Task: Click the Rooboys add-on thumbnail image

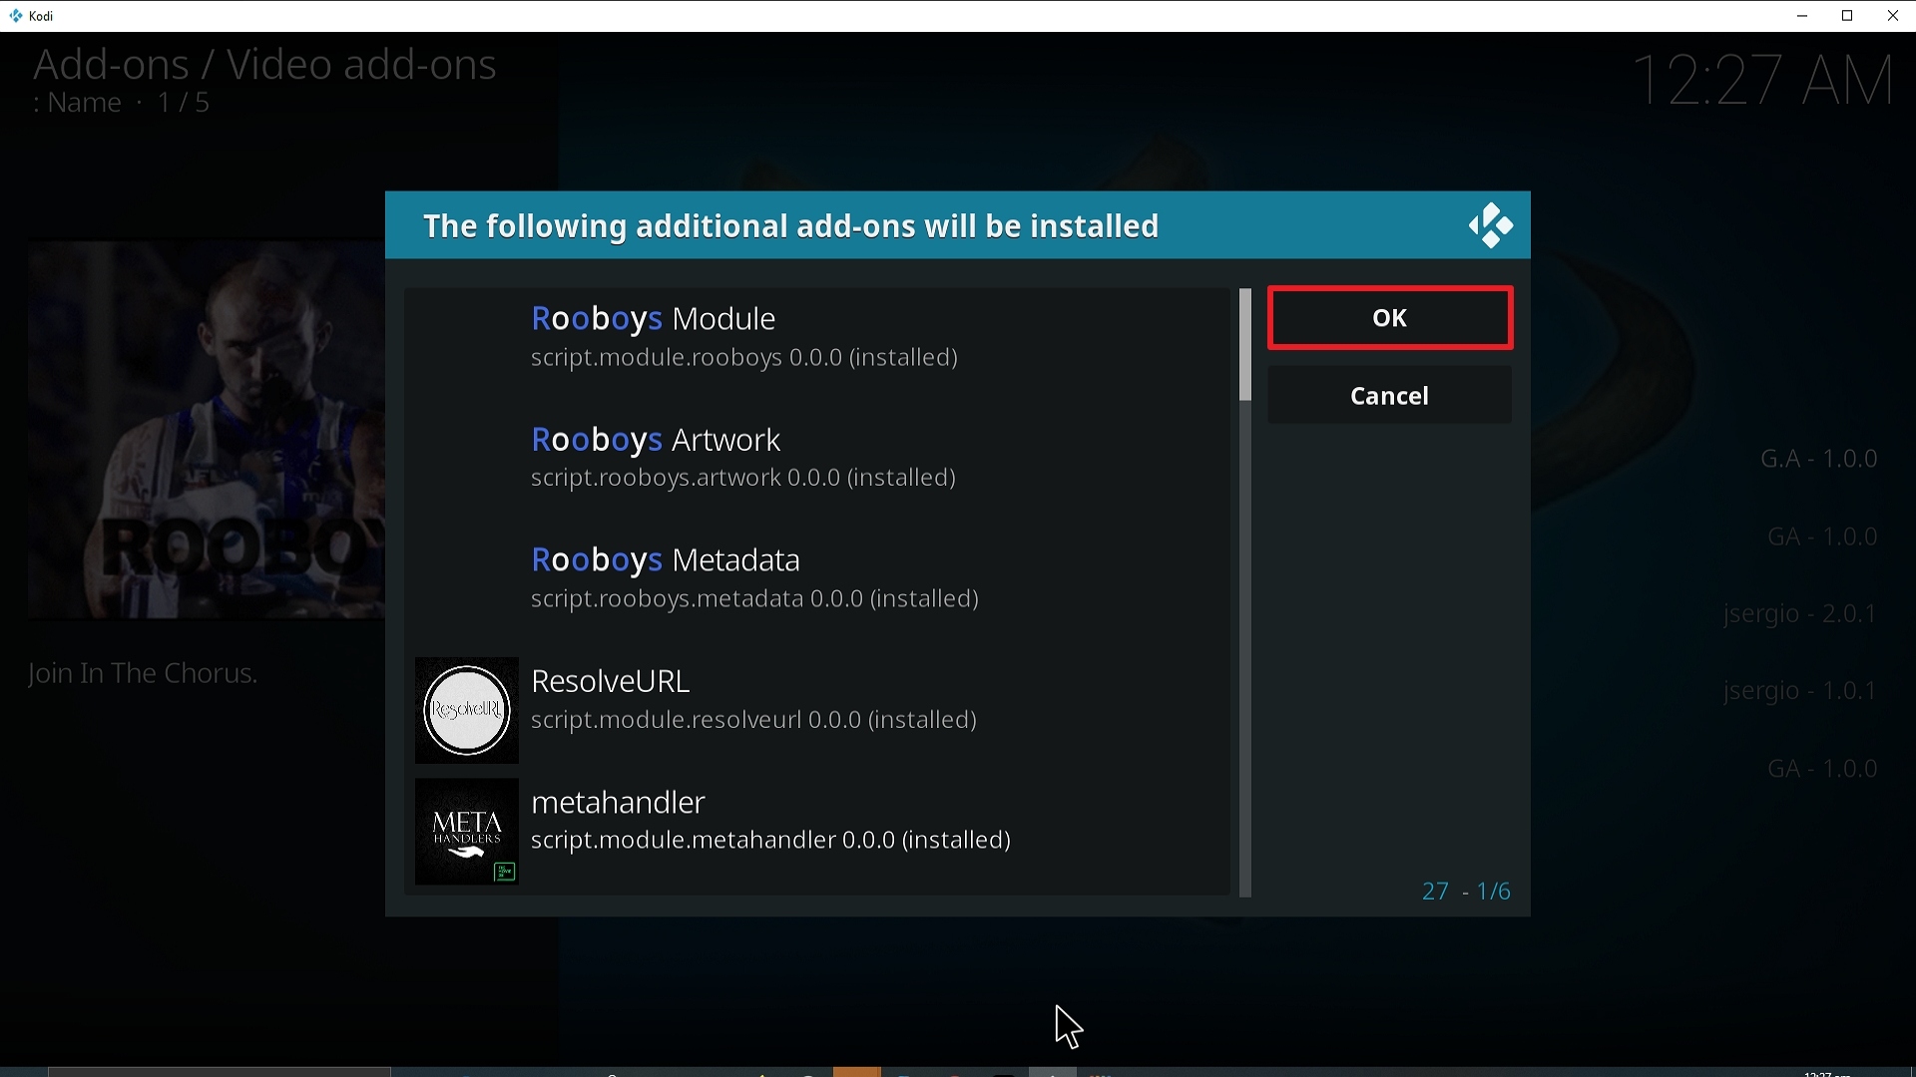Action: [x=207, y=431]
